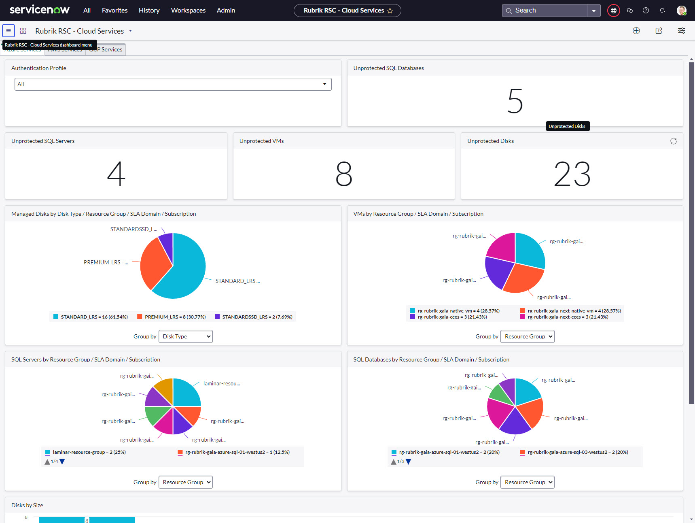The height and width of the screenshot is (523, 695).
Task: Open the Workspaces menu
Action: [x=188, y=11]
